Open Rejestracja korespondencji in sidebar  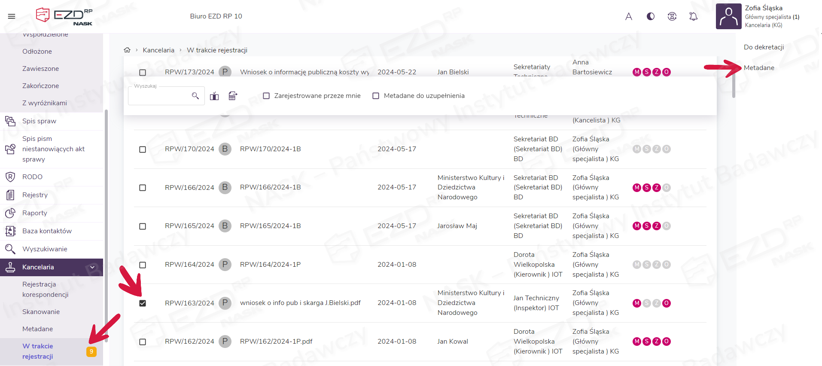click(45, 290)
